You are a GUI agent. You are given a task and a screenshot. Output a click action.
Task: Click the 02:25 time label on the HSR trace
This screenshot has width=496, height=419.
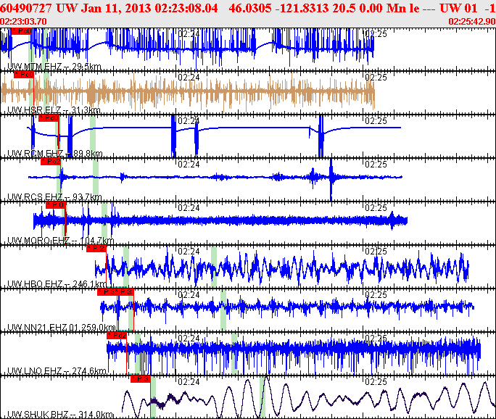point(376,77)
